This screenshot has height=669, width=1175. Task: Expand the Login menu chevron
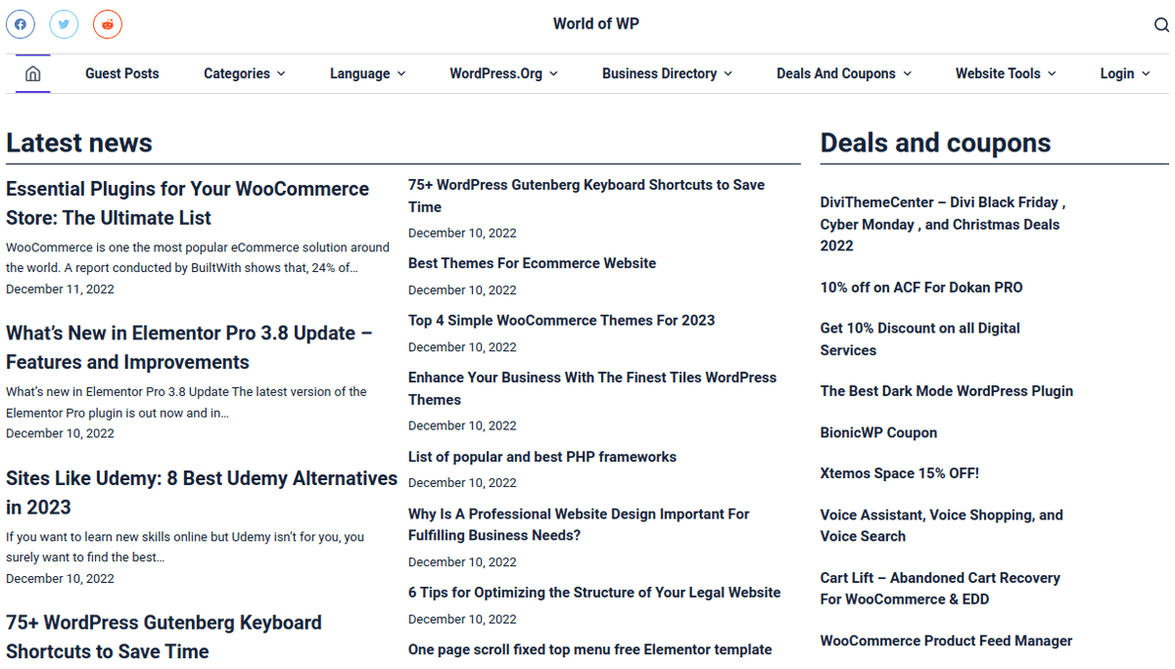click(x=1146, y=73)
